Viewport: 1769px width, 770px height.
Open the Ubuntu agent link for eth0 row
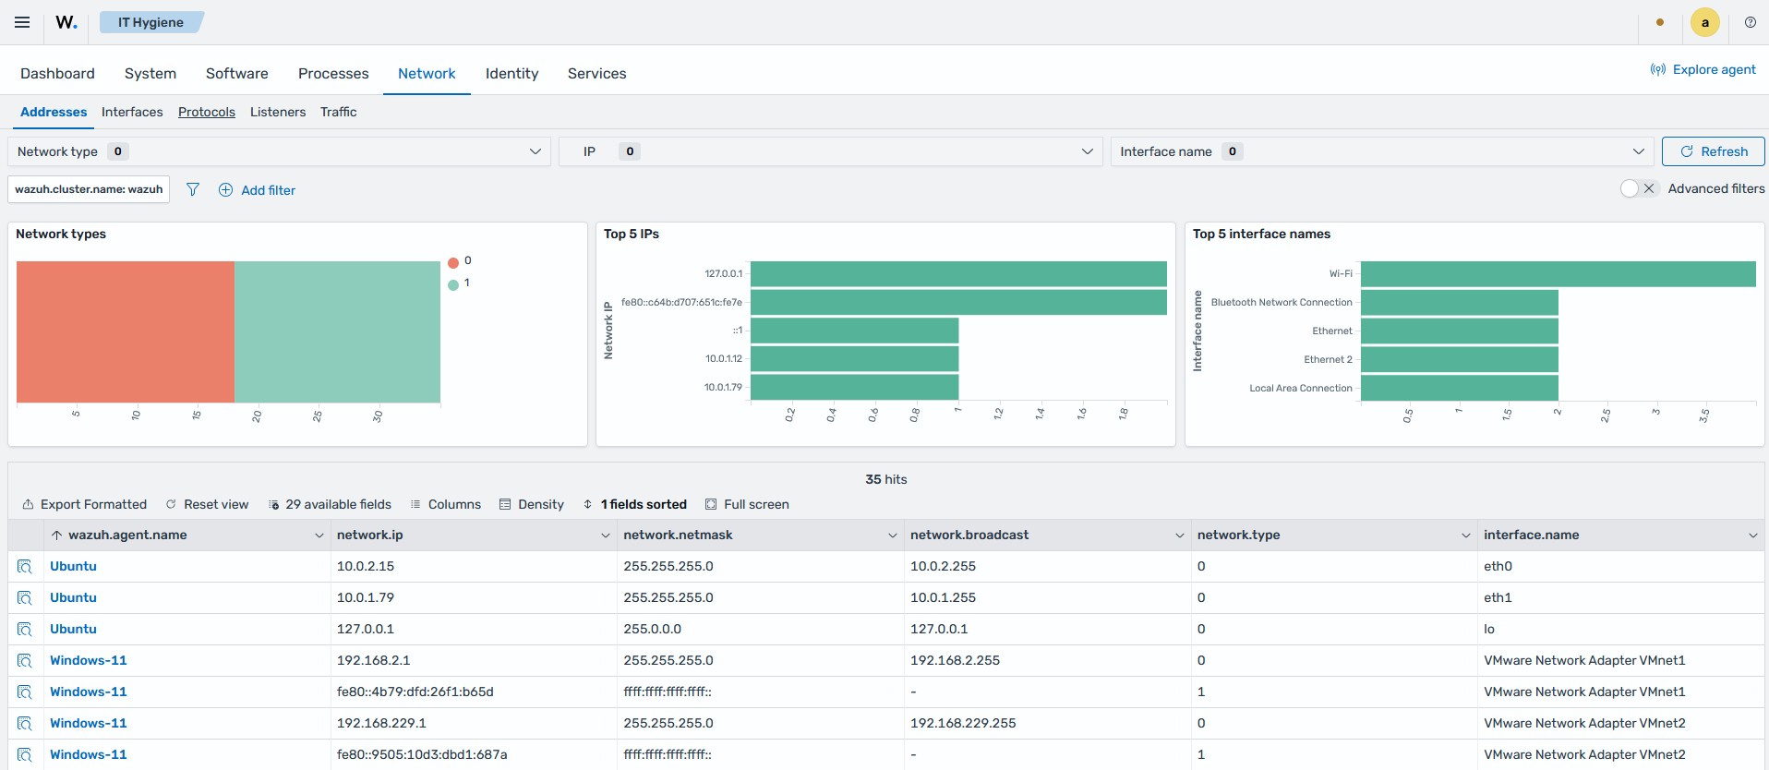pos(73,567)
